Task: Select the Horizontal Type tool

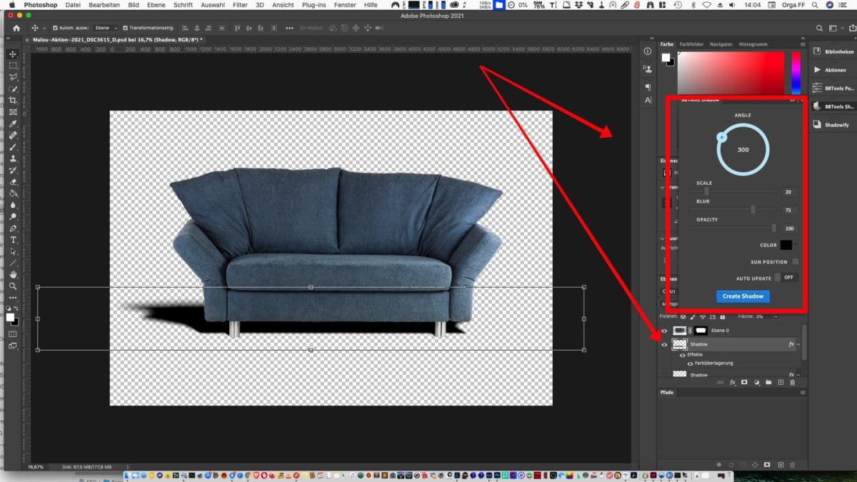Action: (13, 240)
